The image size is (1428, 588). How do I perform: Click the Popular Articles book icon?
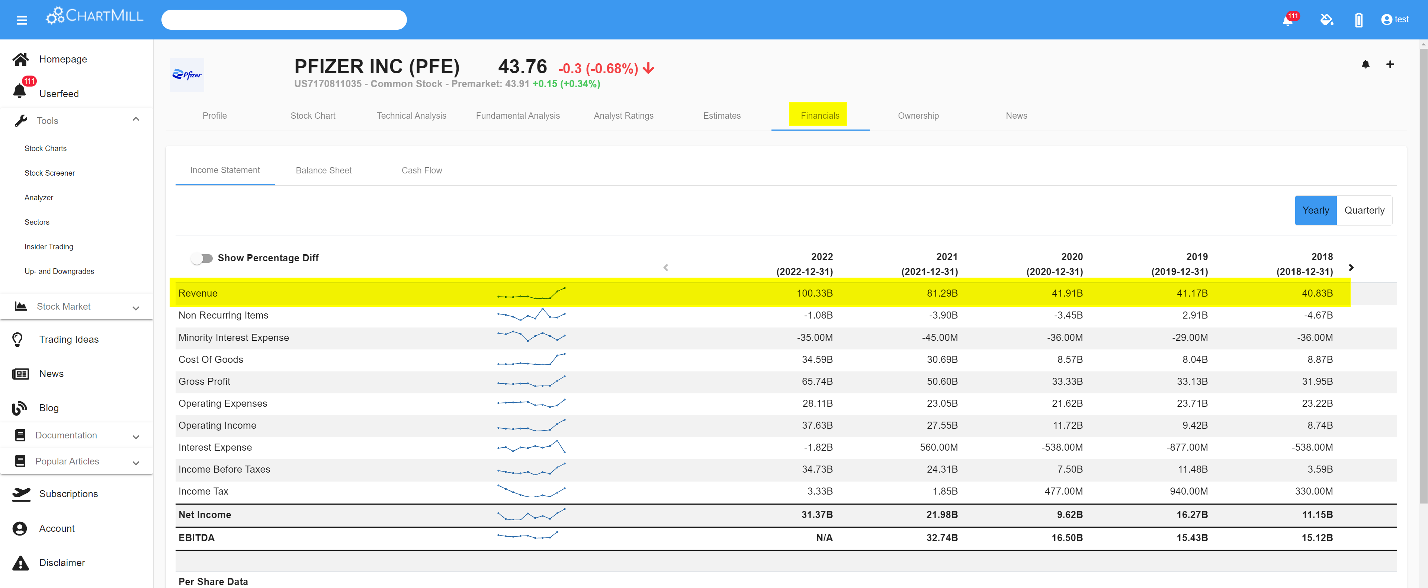coord(20,461)
